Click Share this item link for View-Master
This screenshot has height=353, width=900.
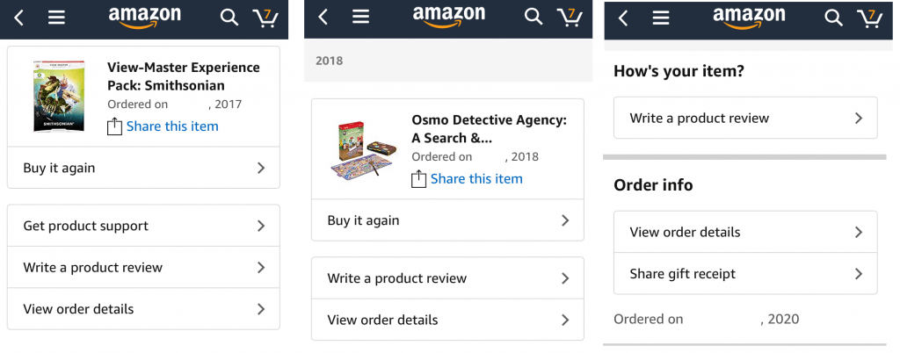172,126
